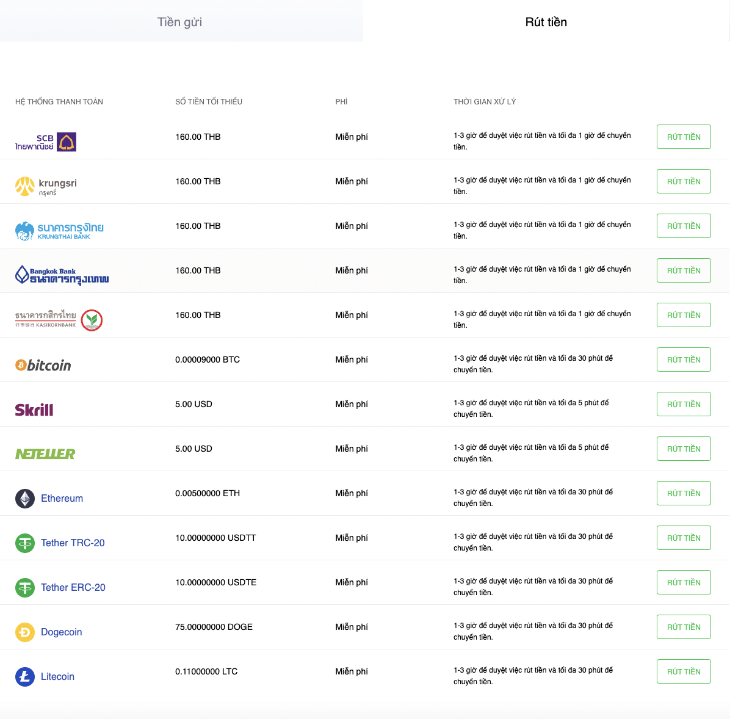
Task: Select the Rút tiền tab
Action: [x=546, y=22]
